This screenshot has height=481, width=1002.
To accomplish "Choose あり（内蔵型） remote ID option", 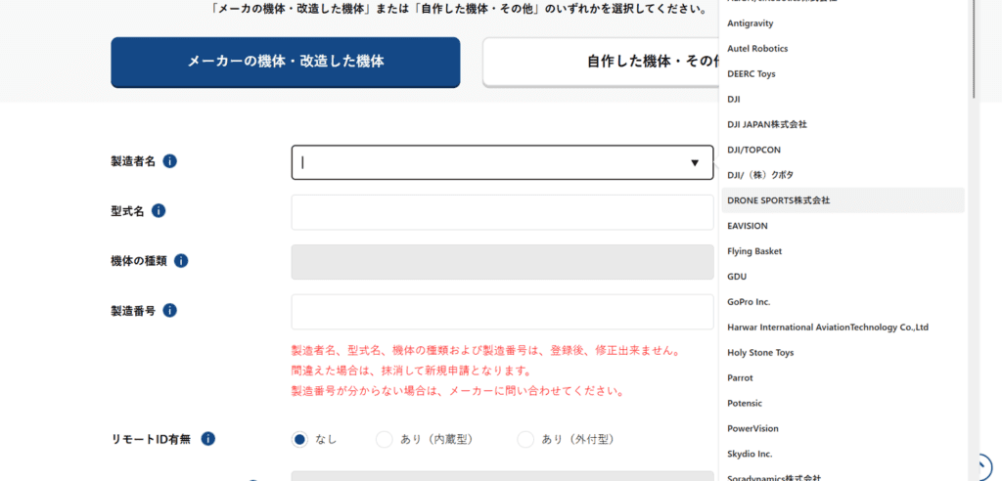I will (x=385, y=440).
